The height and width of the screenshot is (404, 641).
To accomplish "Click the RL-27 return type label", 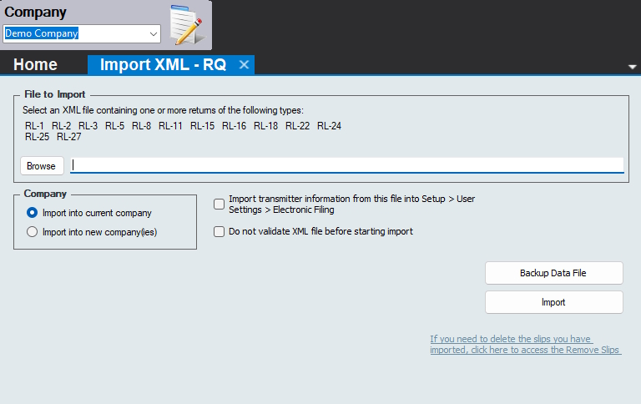I will 68,137.
